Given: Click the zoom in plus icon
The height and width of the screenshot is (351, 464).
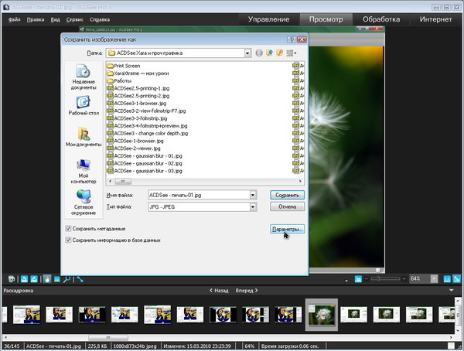Looking at the screenshot, I should coord(404,279).
